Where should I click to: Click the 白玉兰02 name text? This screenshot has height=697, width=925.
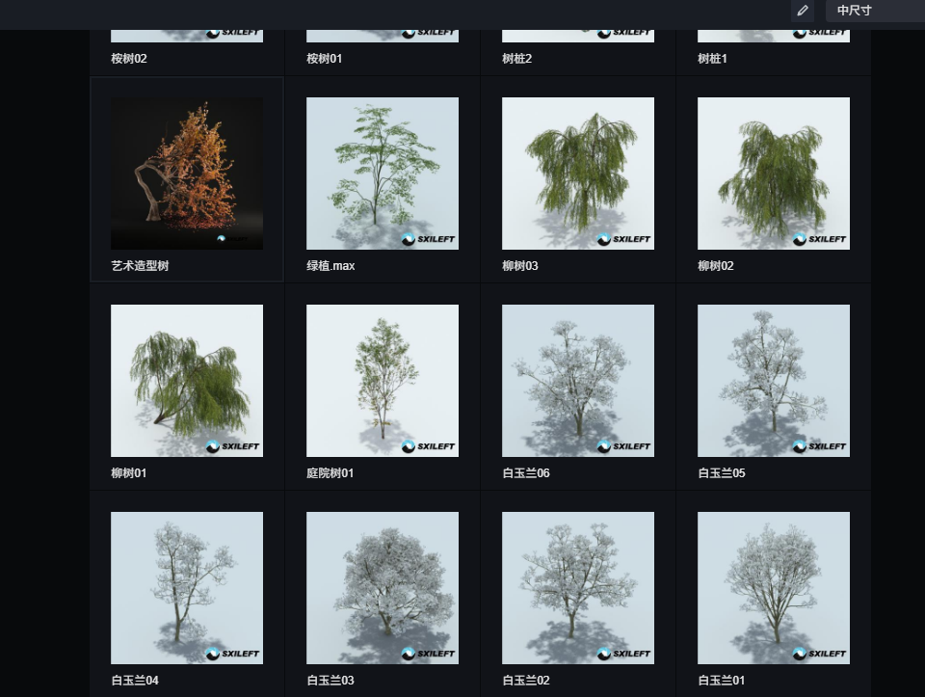click(526, 680)
